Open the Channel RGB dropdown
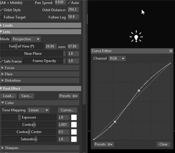This screenshot has height=153, width=175. coord(117,58)
